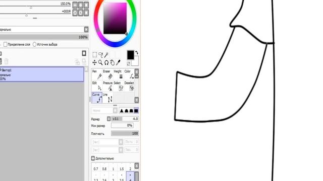
Task: Adjust the layer opacity 100% slider
Action: [44, 37]
